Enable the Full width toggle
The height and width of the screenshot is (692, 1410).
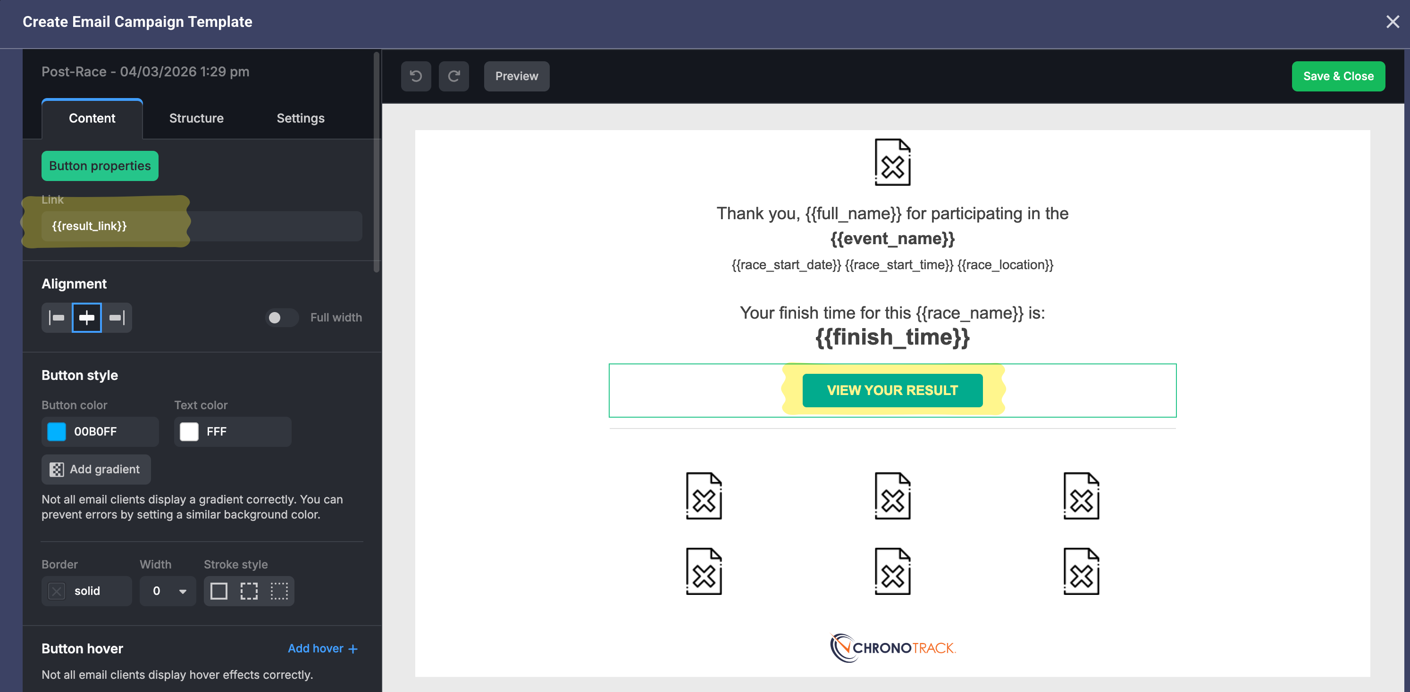pyautogui.click(x=281, y=318)
